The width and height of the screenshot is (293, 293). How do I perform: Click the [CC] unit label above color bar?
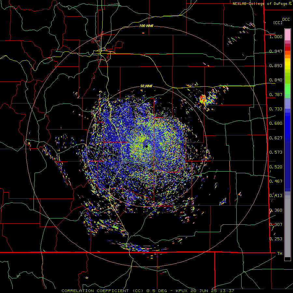coord(278,22)
